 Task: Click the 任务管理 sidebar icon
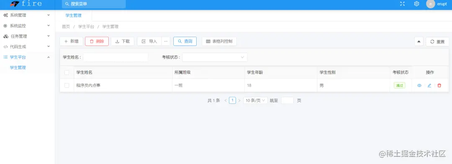point(5,36)
